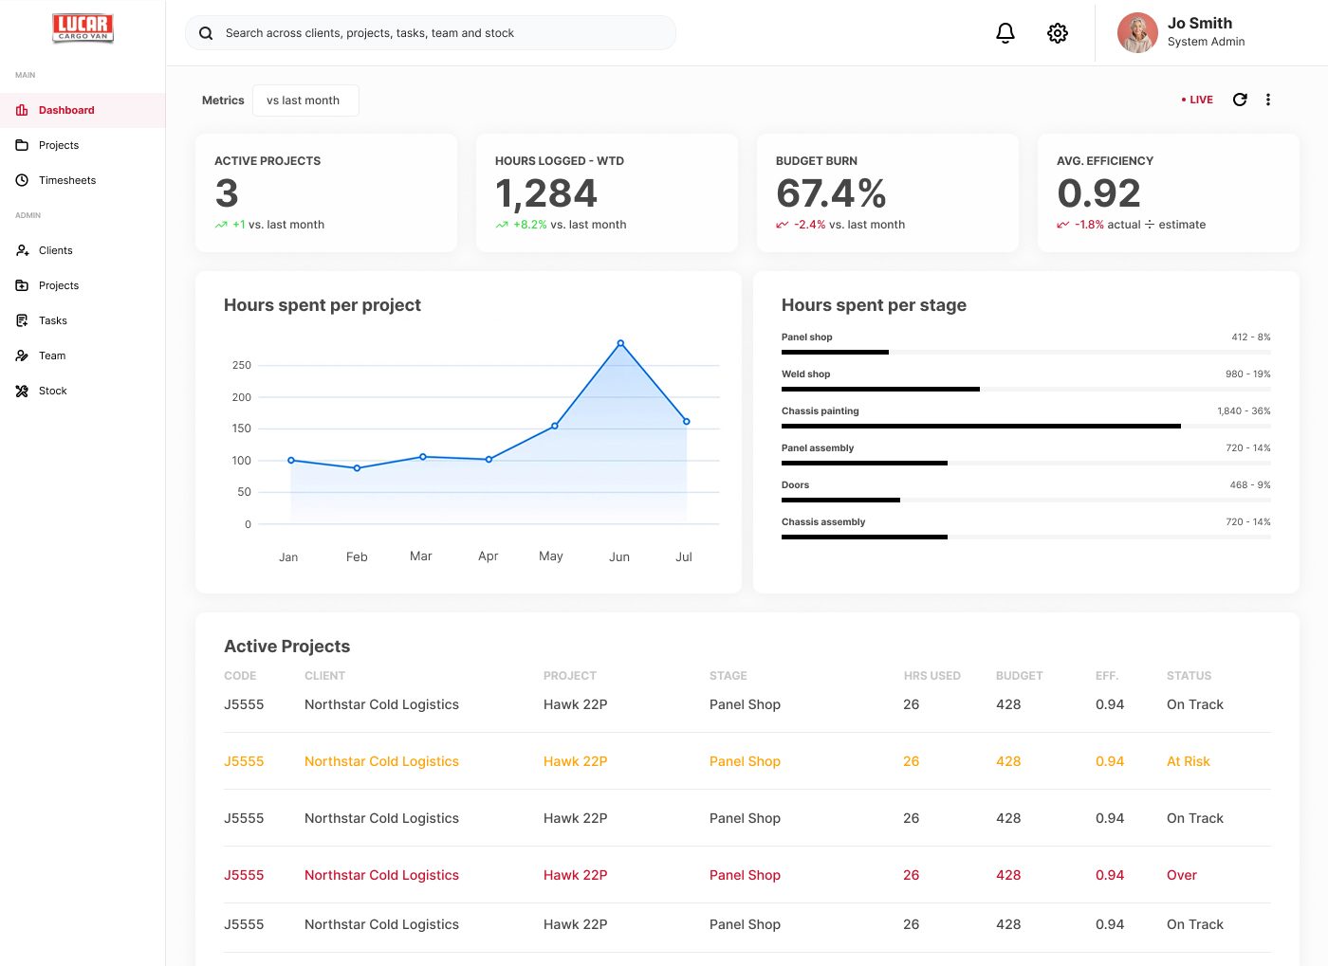Open the settings gear
Screen dimensions: 1328x966
click(x=1058, y=33)
